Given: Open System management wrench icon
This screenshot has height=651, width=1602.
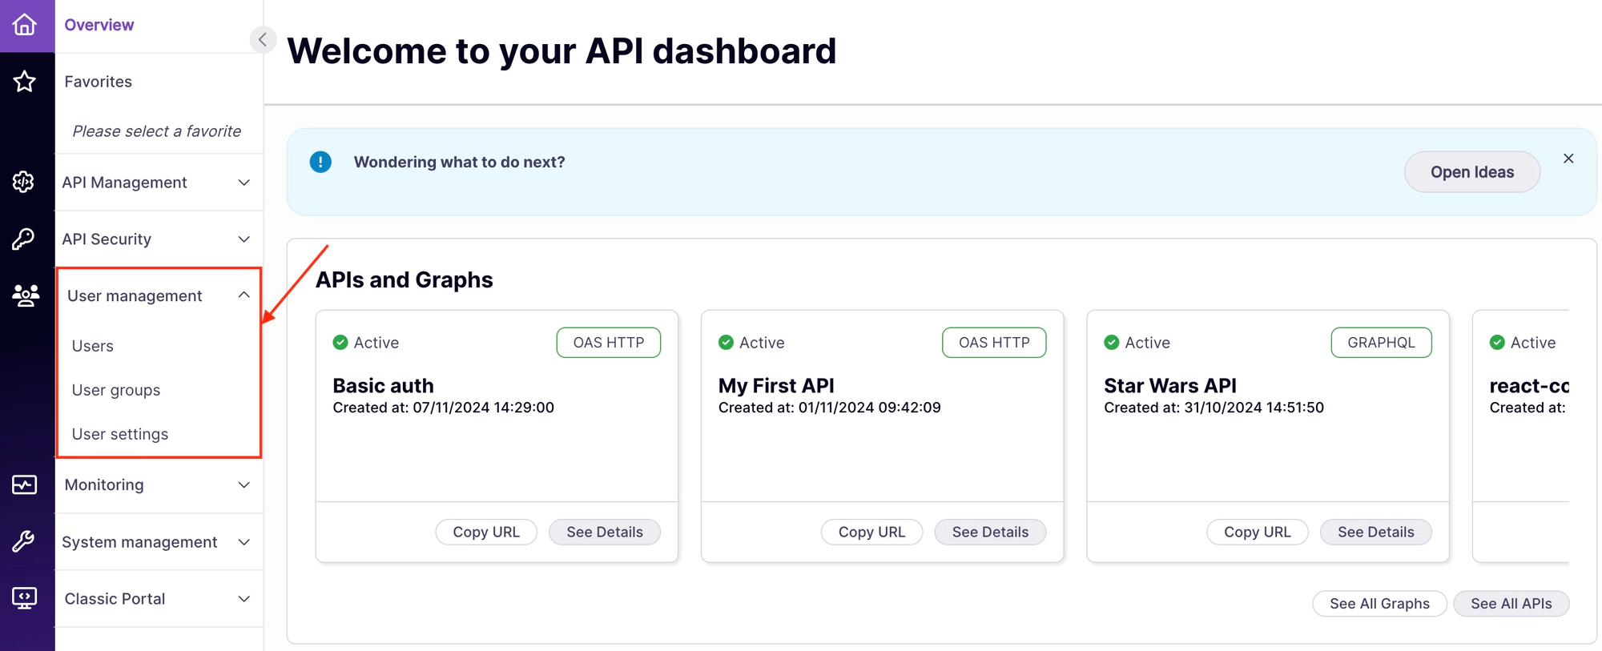Looking at the screenshot, I should 24,542.
